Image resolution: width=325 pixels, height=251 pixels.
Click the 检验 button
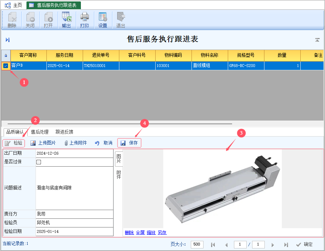pos(14,143)
